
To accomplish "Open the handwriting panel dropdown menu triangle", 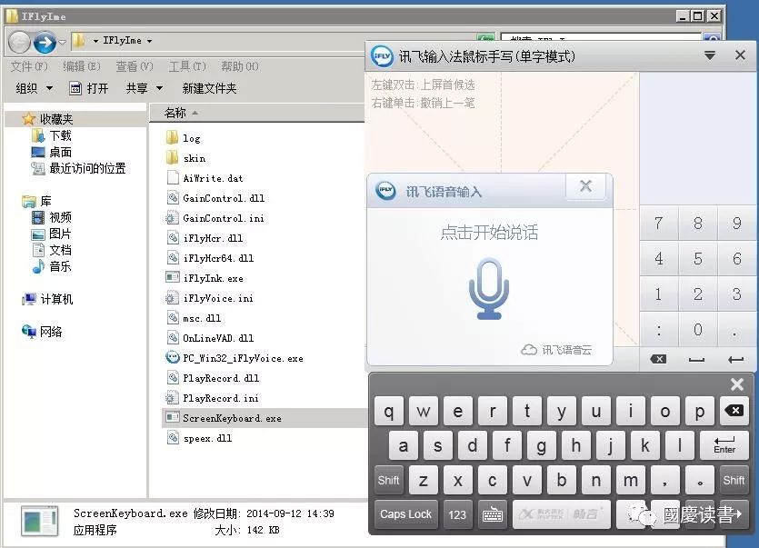I will (710, 55).
